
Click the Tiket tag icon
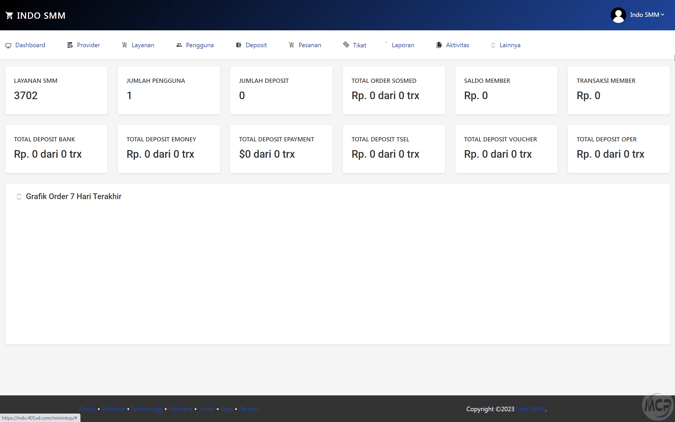346,45
